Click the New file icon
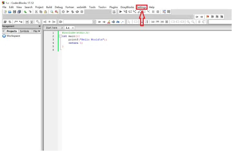Image resolution: width=232 pixels, height=151 pixels. click(5, 12)
